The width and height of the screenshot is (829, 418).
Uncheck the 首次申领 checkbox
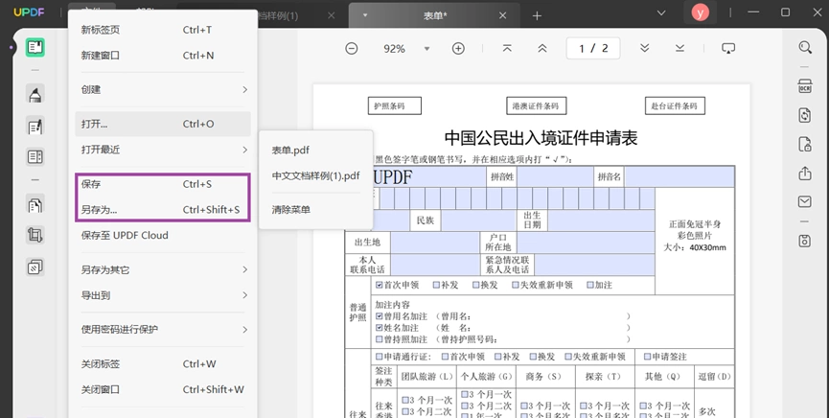click(380, 285)
